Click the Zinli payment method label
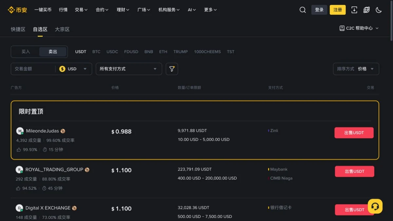Screen dimensions: 393x221 click(274, 131)
